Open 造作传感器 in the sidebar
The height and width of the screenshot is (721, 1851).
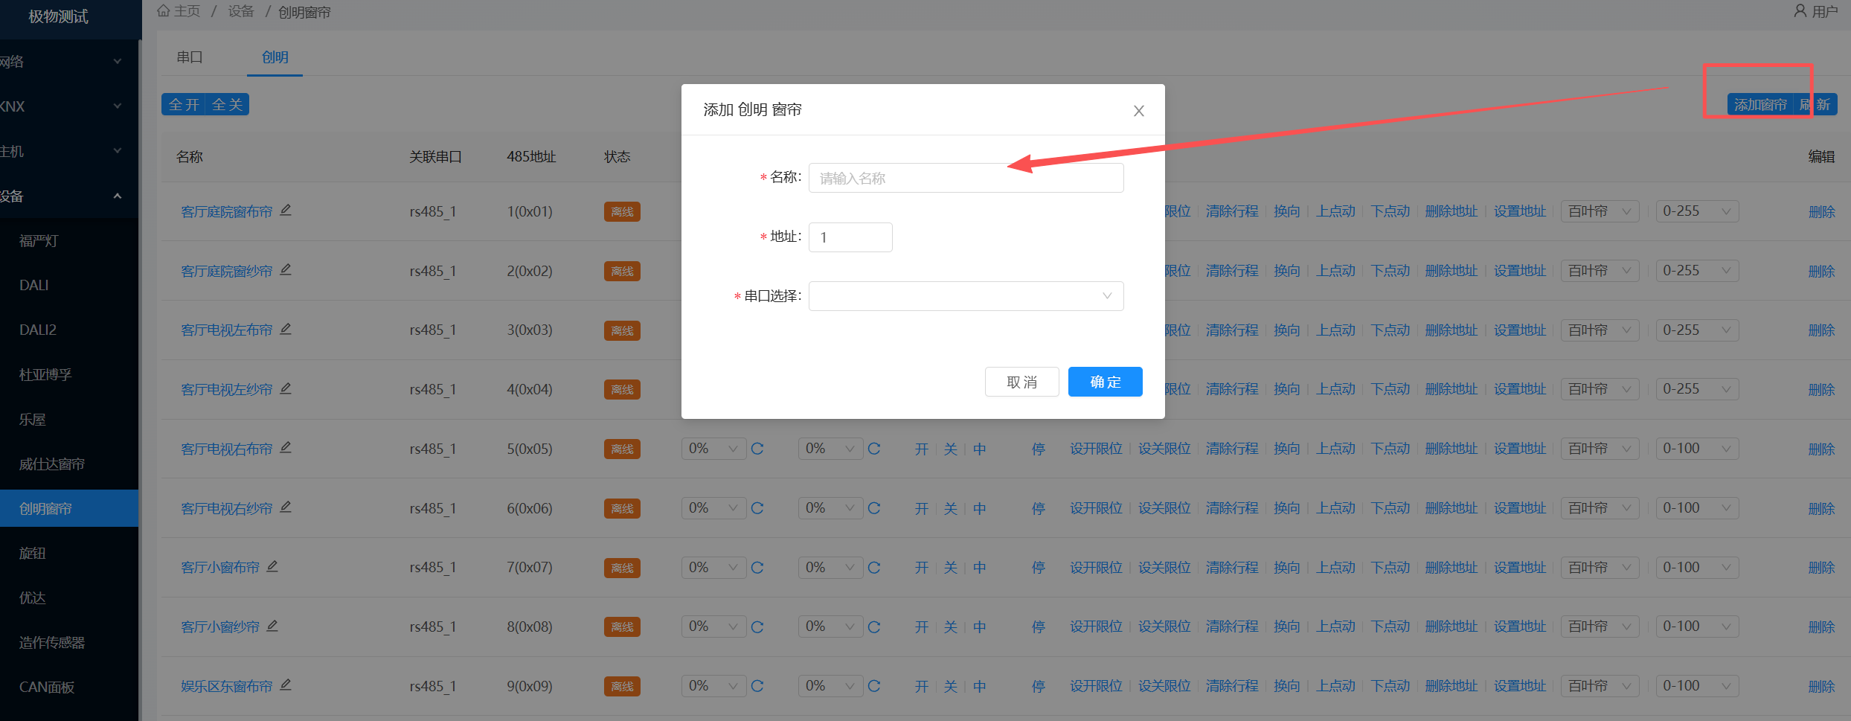69,642
